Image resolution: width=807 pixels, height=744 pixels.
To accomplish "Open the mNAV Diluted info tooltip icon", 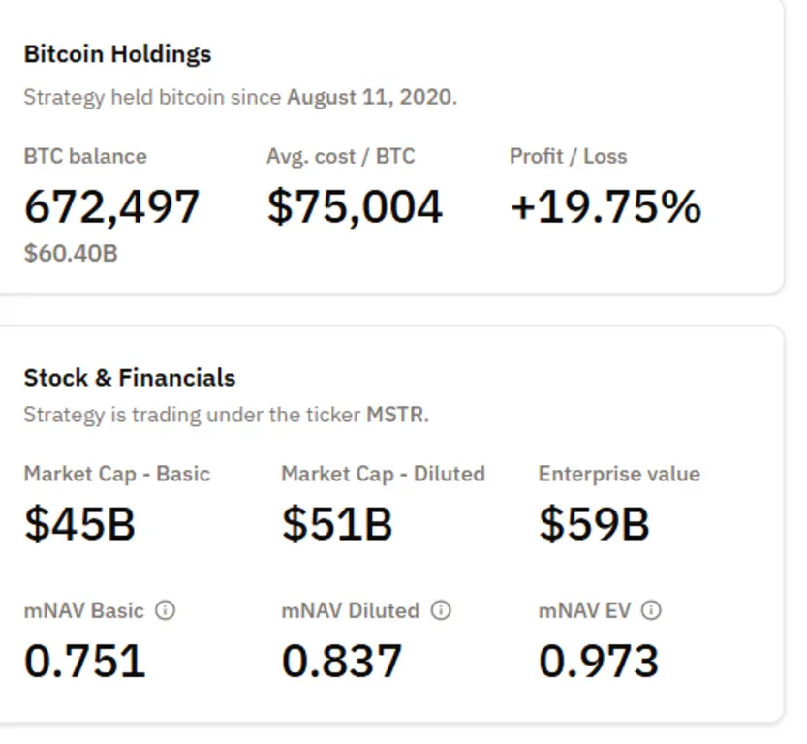I will point(441,611).
